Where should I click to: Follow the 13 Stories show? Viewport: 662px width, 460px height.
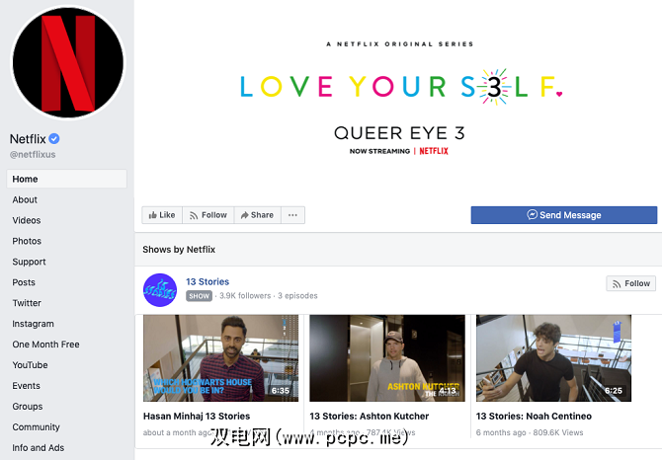(x=631, y=283)
